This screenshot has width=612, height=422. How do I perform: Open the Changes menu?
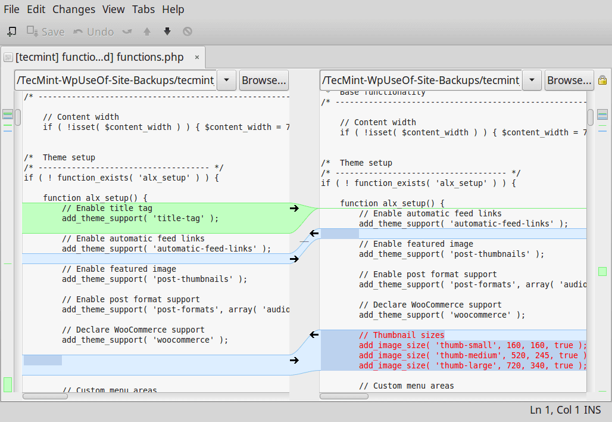click(x=74, y=10)
